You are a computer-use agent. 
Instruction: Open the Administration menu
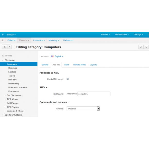point(122,34)
